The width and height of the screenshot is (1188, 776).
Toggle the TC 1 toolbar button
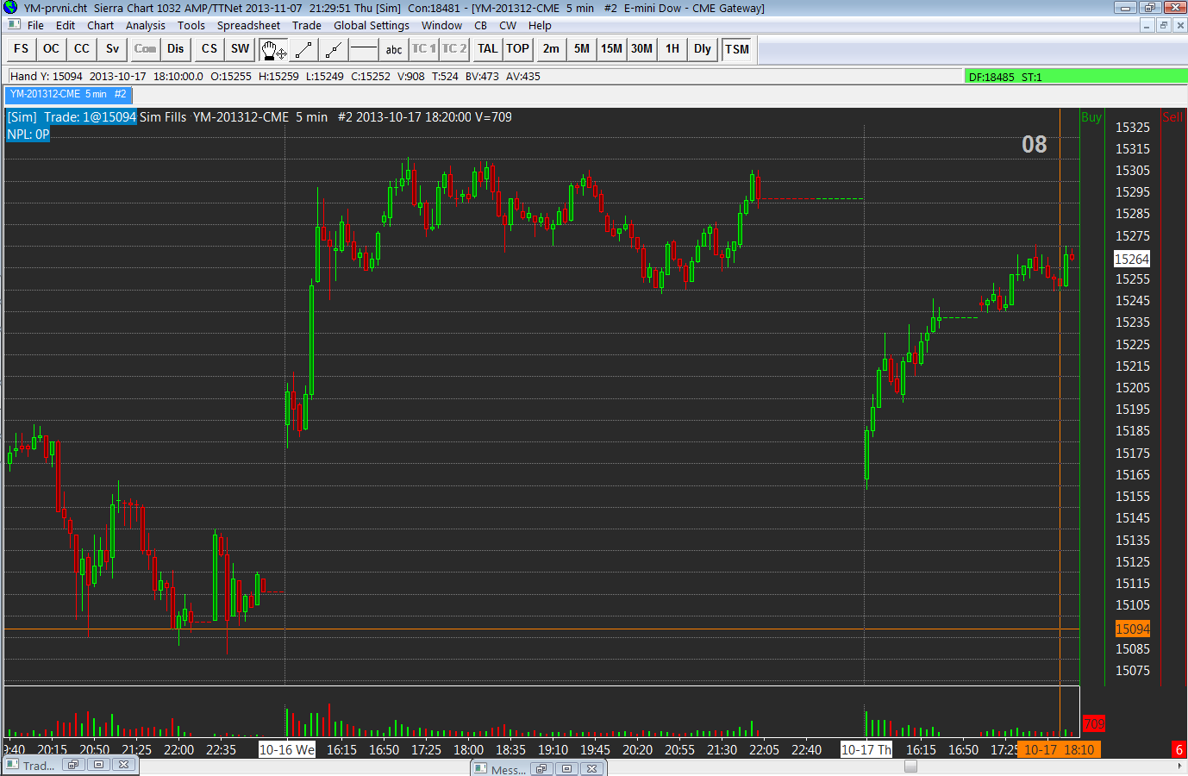tap(424, 49)
